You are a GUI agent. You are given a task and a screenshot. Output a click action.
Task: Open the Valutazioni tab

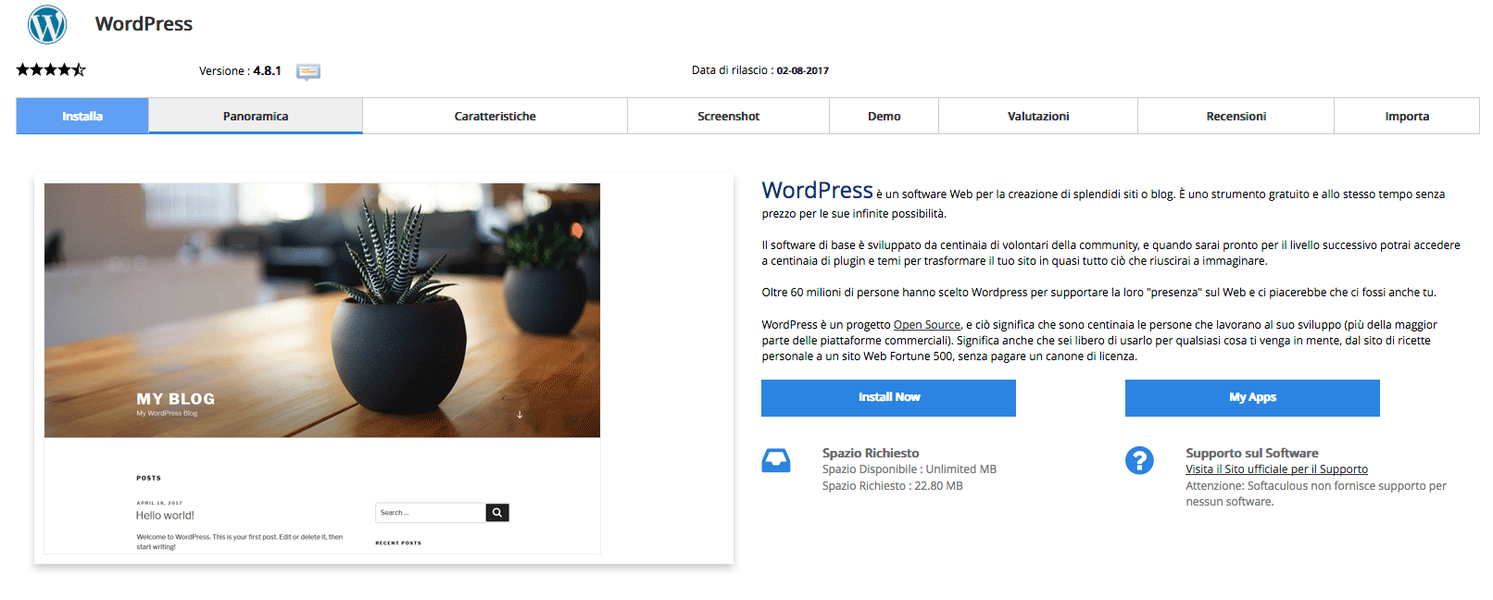click(1038, 116)
